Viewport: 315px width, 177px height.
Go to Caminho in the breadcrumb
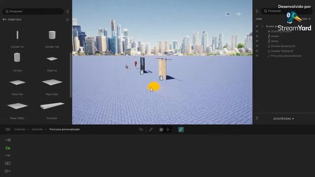[x=37, y=129]
